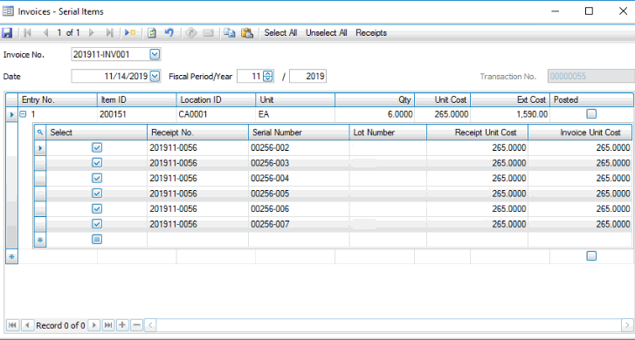Click the plus add record icon
This screenshot has width=635, height=340.
pos(122,325)
